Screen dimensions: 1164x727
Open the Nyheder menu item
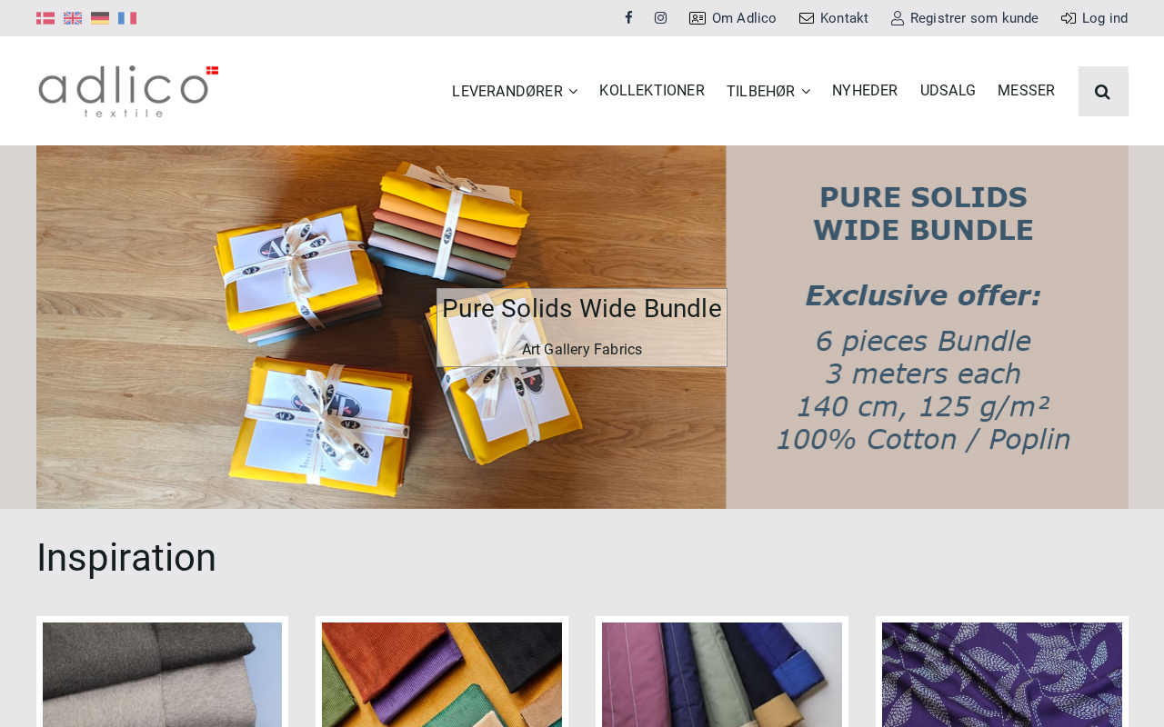[865, 91]
